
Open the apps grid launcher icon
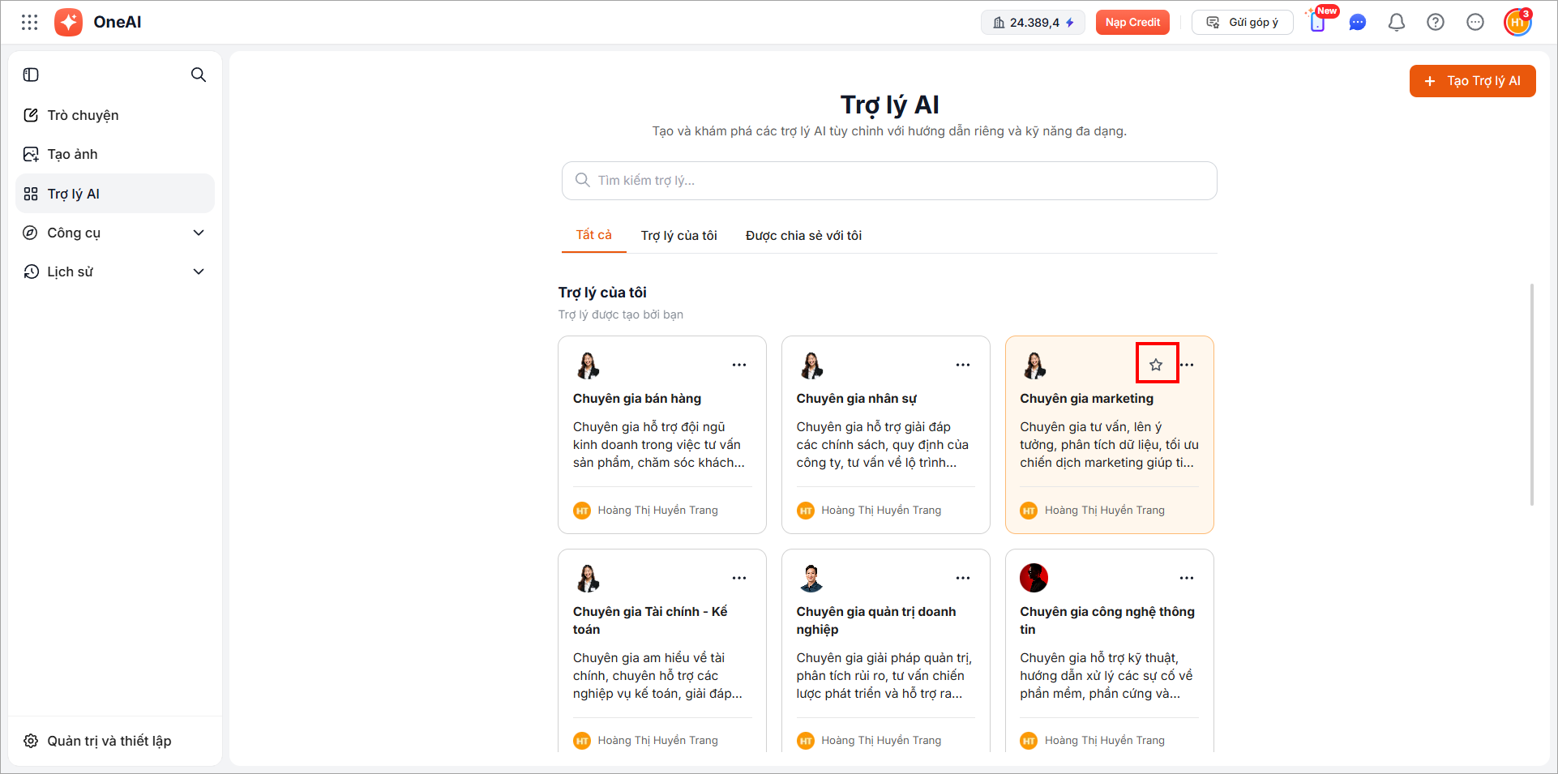click(x=30, y=23)
